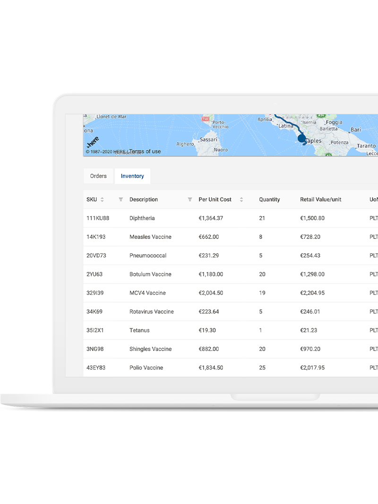Click the HERE logo on the map
This screenshot has width=378, height=504.
point(93,142)
